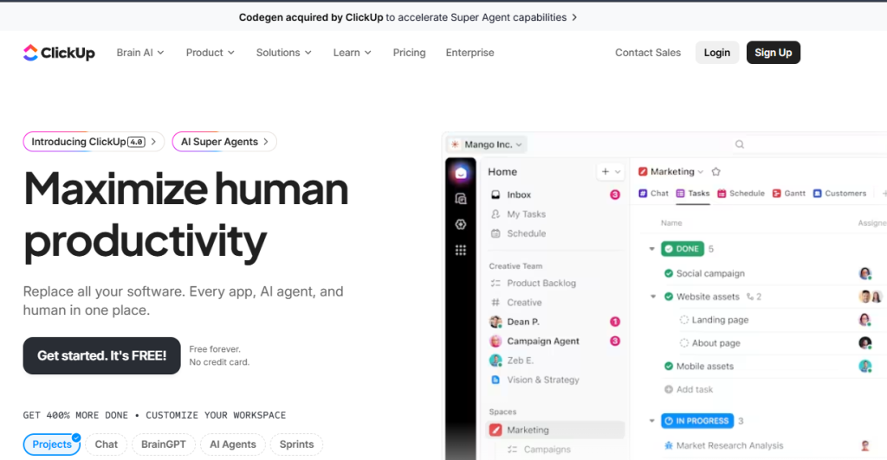Screen dimensions: 887x460
Task: Click the gear-shaped icon in the black sidebar
Action: (x=461, y=224)
